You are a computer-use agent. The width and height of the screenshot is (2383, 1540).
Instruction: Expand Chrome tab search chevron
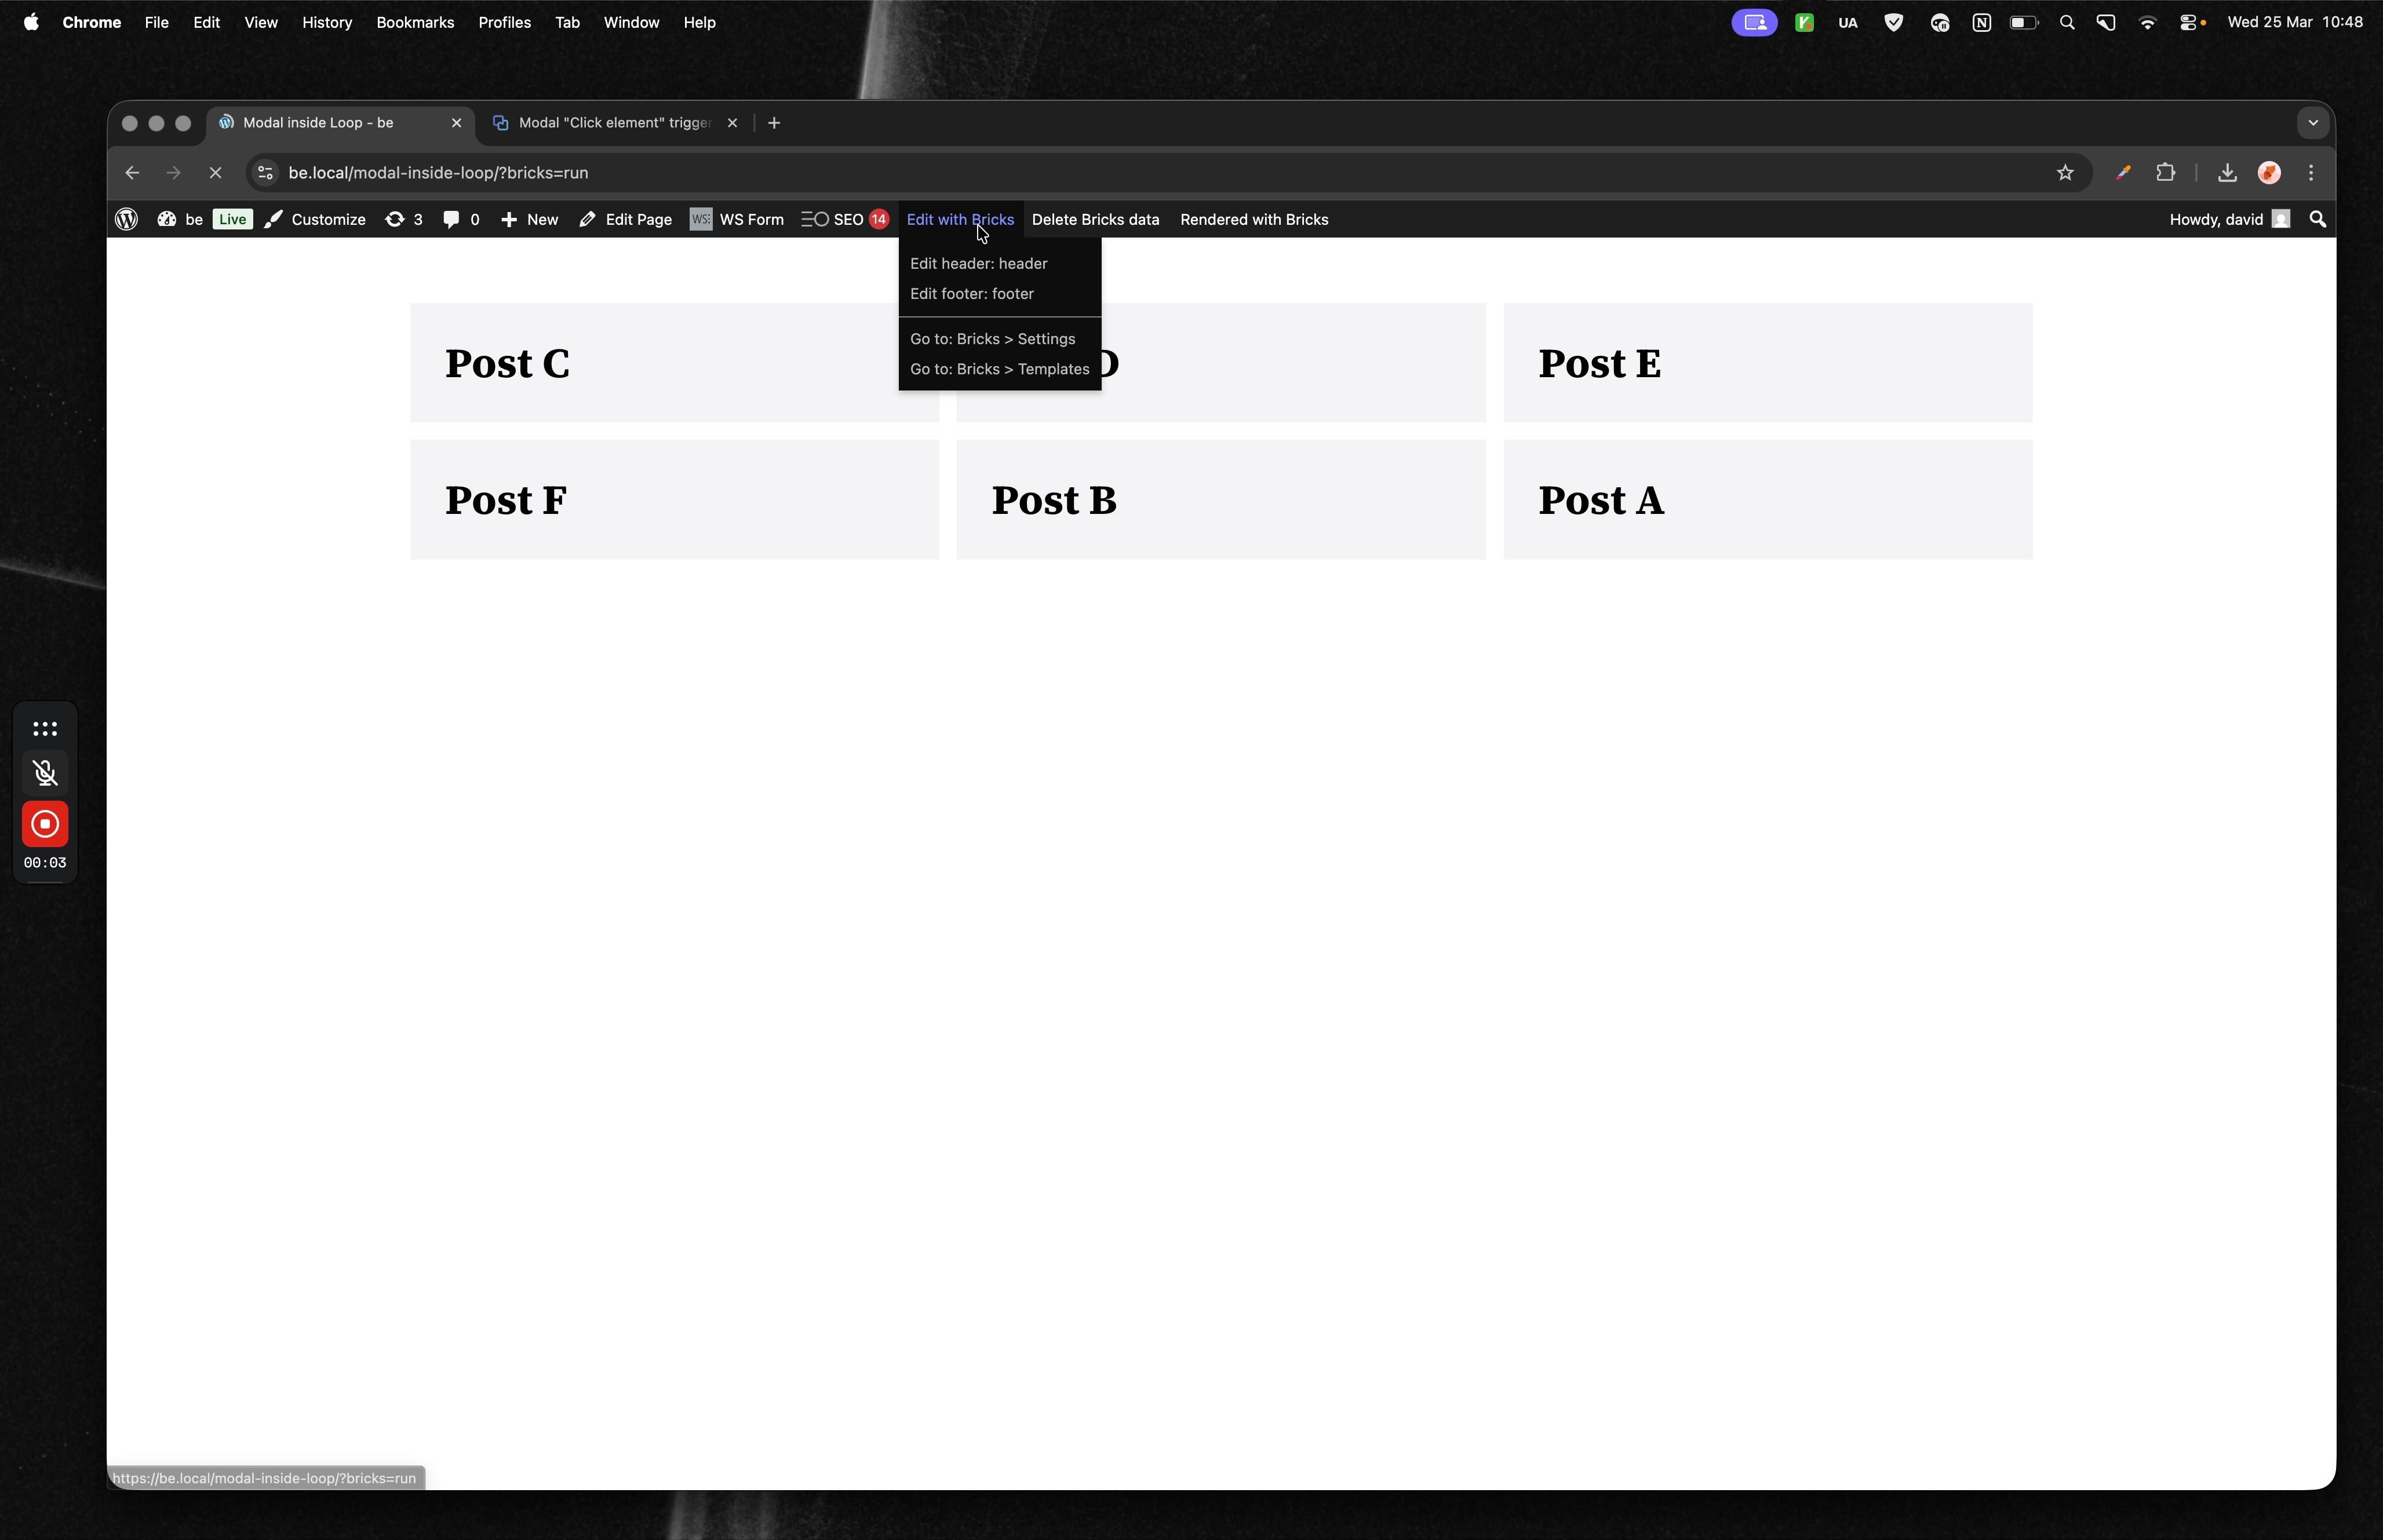click(x=2312, y=123)
